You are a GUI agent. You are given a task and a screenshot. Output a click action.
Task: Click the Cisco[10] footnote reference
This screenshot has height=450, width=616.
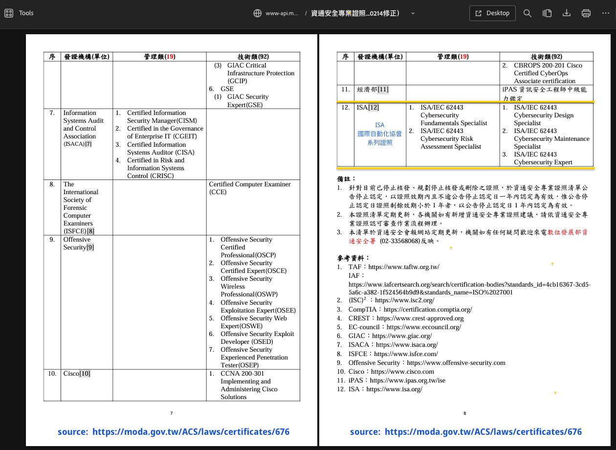(x=85, y=374)
